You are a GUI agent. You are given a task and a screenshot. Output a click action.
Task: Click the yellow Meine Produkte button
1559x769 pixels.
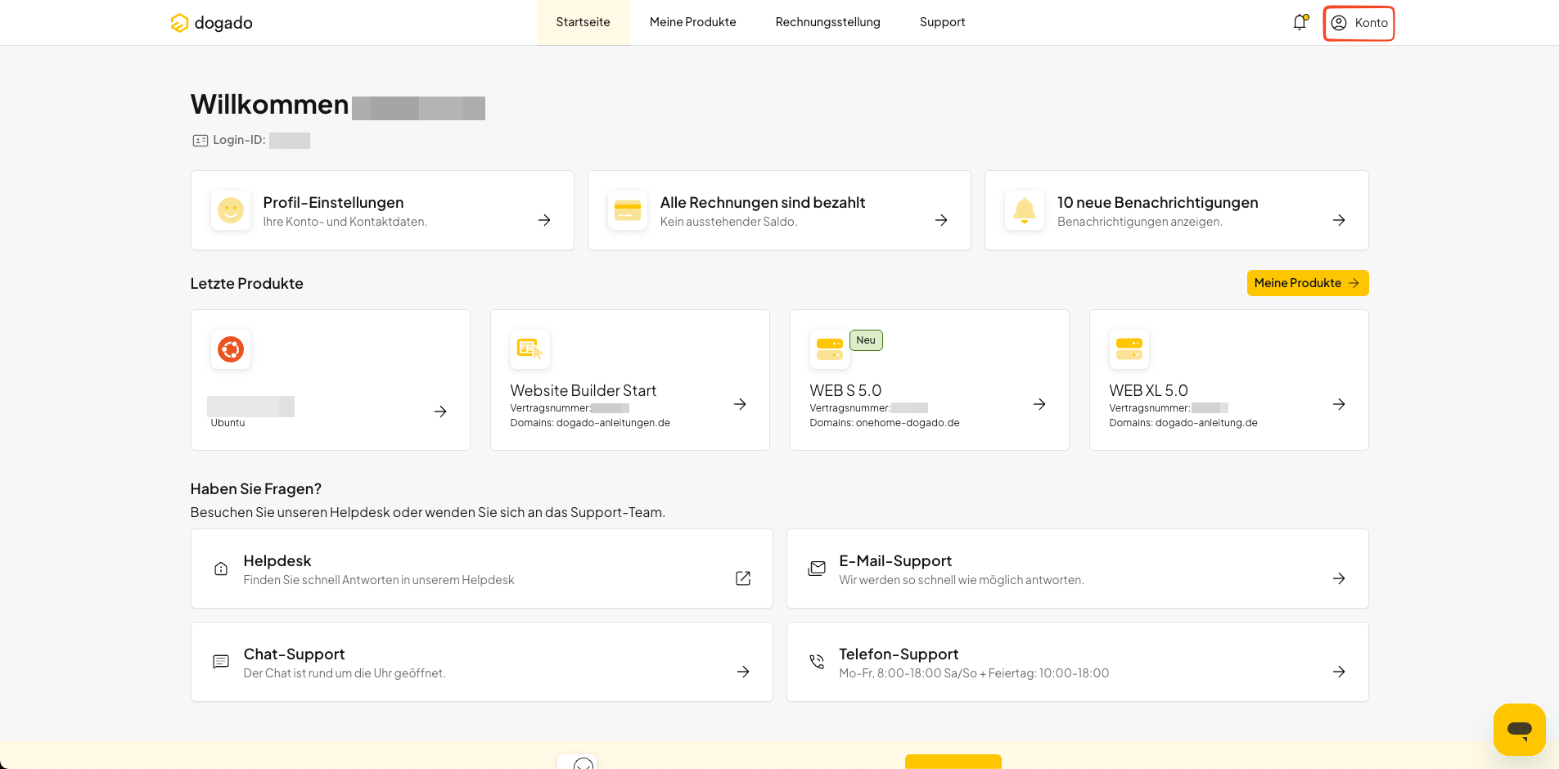[1308, 283]
